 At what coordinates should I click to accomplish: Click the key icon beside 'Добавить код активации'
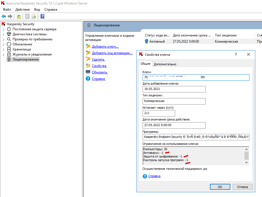(88, 53)
